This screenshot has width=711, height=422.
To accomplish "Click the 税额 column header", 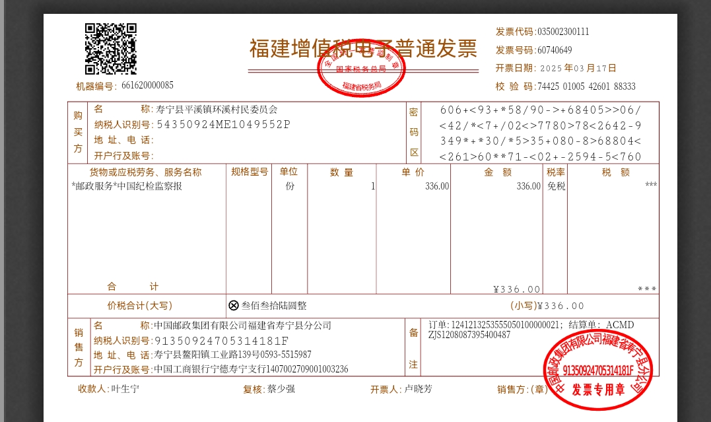I will pyautogui.click(x=616, y=172).
